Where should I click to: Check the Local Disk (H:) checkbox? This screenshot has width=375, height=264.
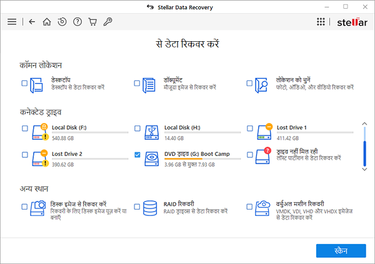[x=137, y=129]
